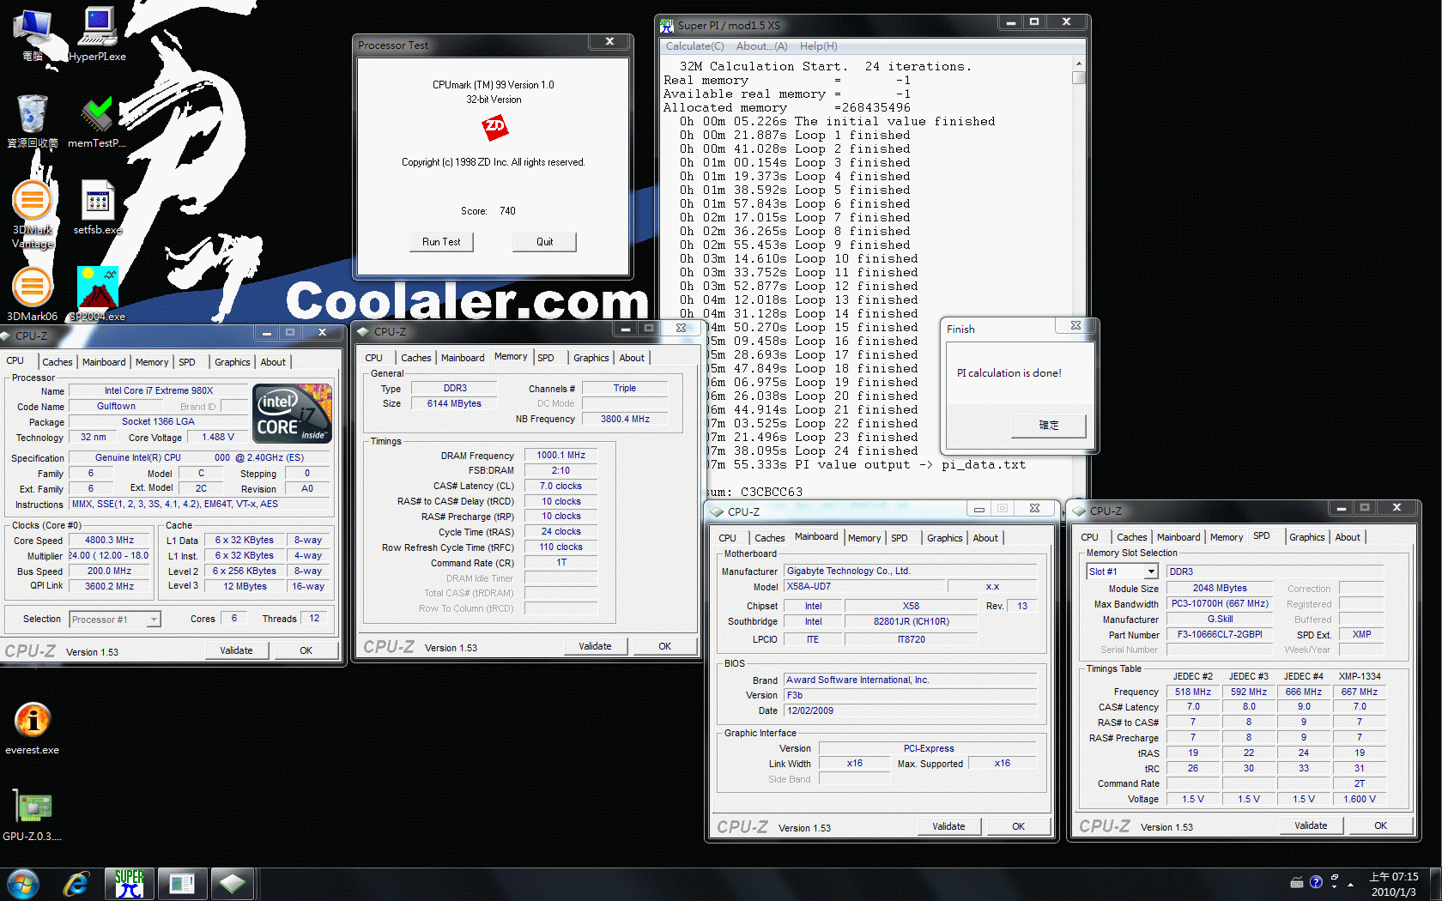Click Validate in Mainboard CPU-Z window
This screenshot has height=901, width=1442.
click(948, 826)
